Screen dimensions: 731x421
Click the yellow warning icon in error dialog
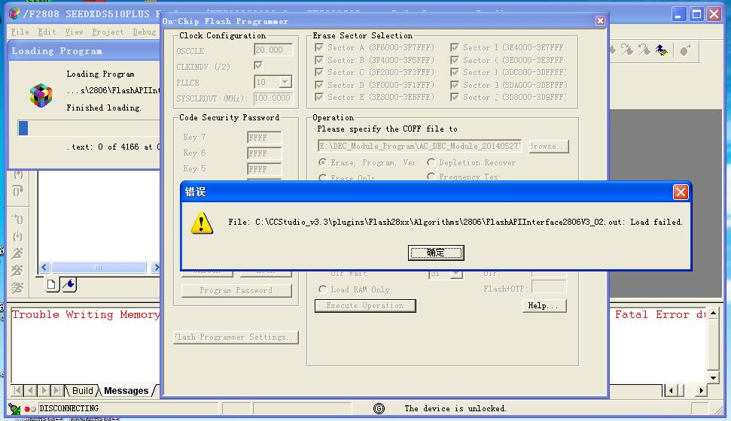pos(202,223)
